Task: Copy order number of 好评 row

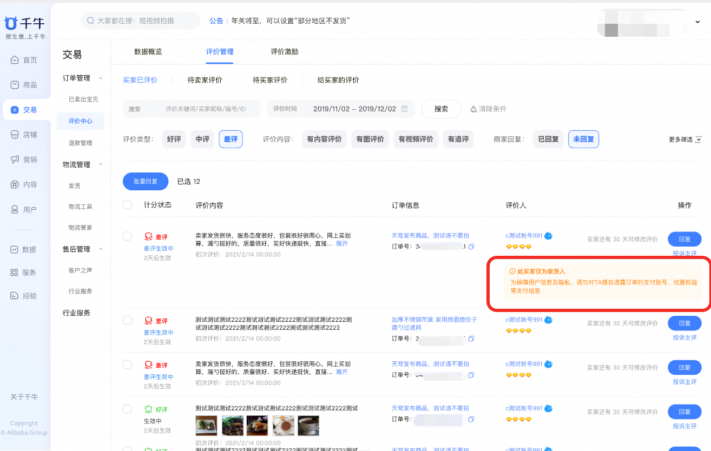Action: click(471, 419)
